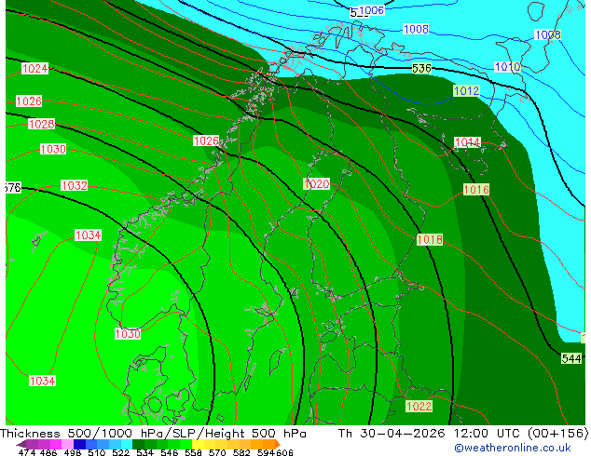
Task: Select the 510 legend value
Action: click(x=97, y=452)
